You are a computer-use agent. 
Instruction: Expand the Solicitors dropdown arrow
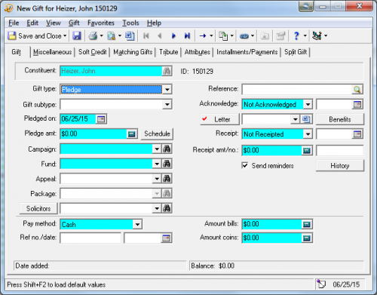(157, 208)
